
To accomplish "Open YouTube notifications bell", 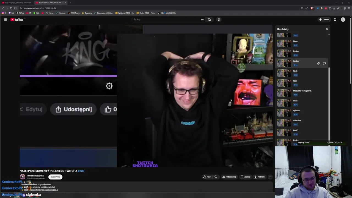I will tap(335, 20).
